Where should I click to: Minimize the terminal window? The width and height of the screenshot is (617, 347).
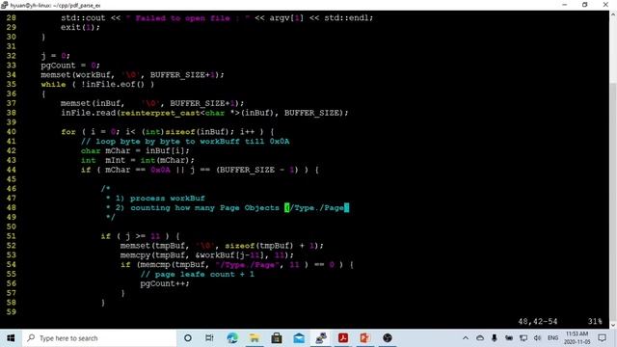565,5
